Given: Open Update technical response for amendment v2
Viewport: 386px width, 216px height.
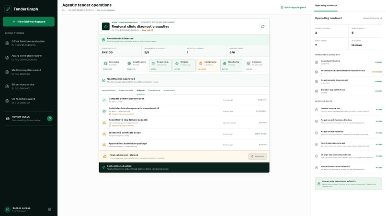Looking at the screenshot, I should [184, 111].
